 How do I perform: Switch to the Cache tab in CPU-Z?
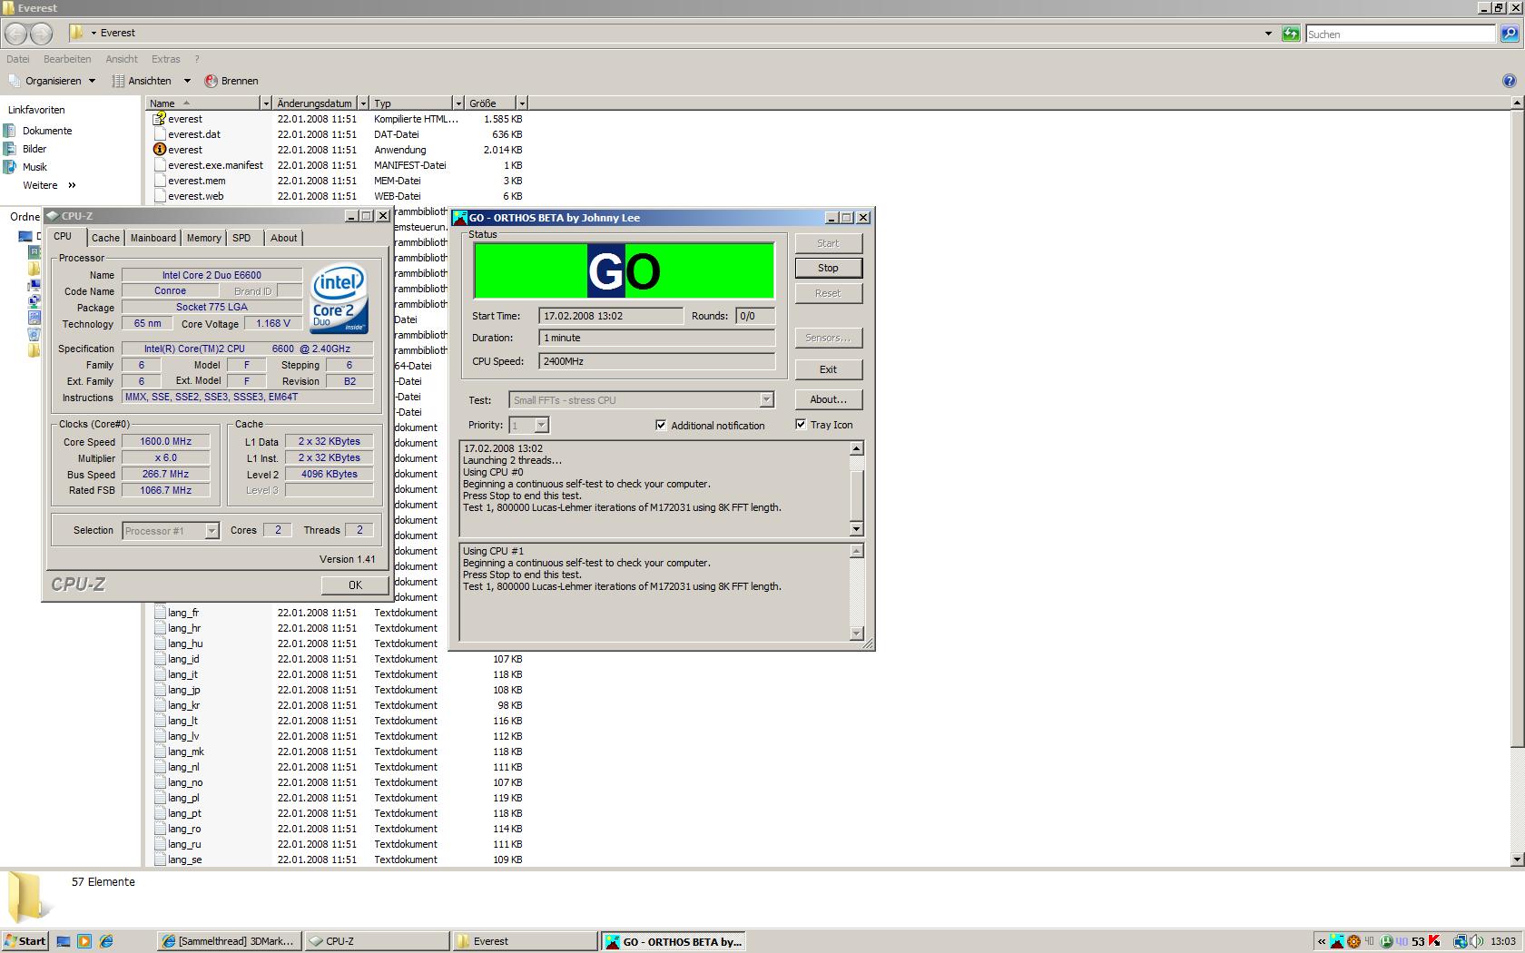point(105,238)
